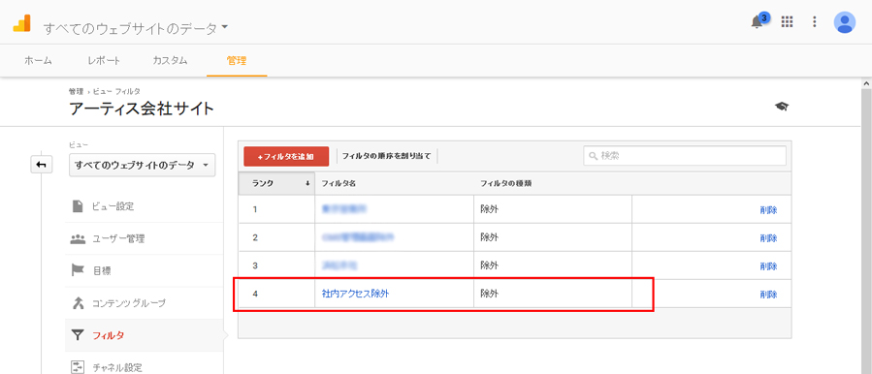Click the フィルタの種類 column header
The height and width of the screenshot is (374, 872).
coord(505,183)
